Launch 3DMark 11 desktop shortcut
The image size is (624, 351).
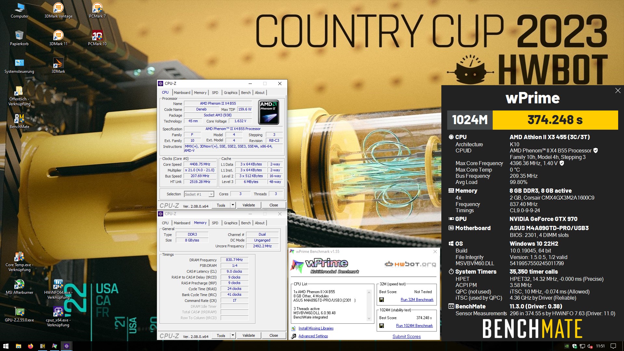(x=58, y=38)
